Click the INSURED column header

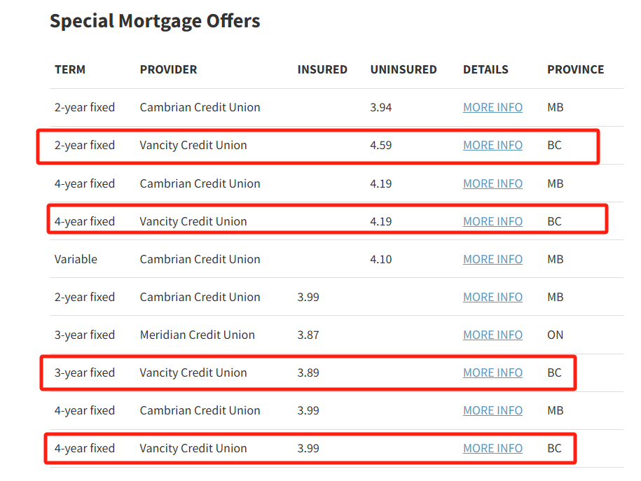pyautogui.click(x=322, y=69)
